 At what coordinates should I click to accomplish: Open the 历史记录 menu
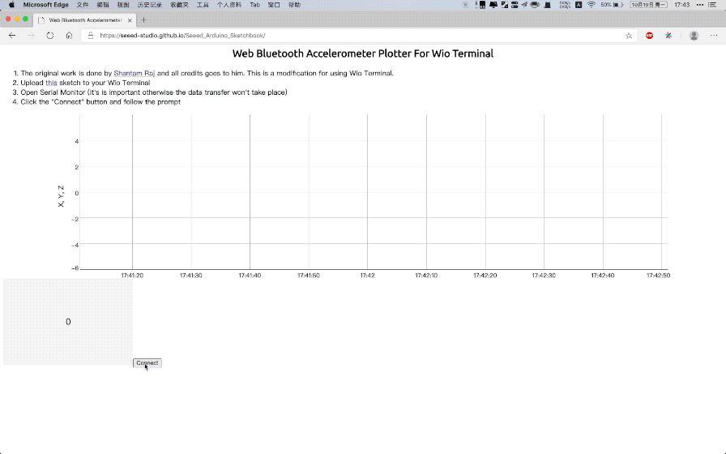click(x=150, y=5)
